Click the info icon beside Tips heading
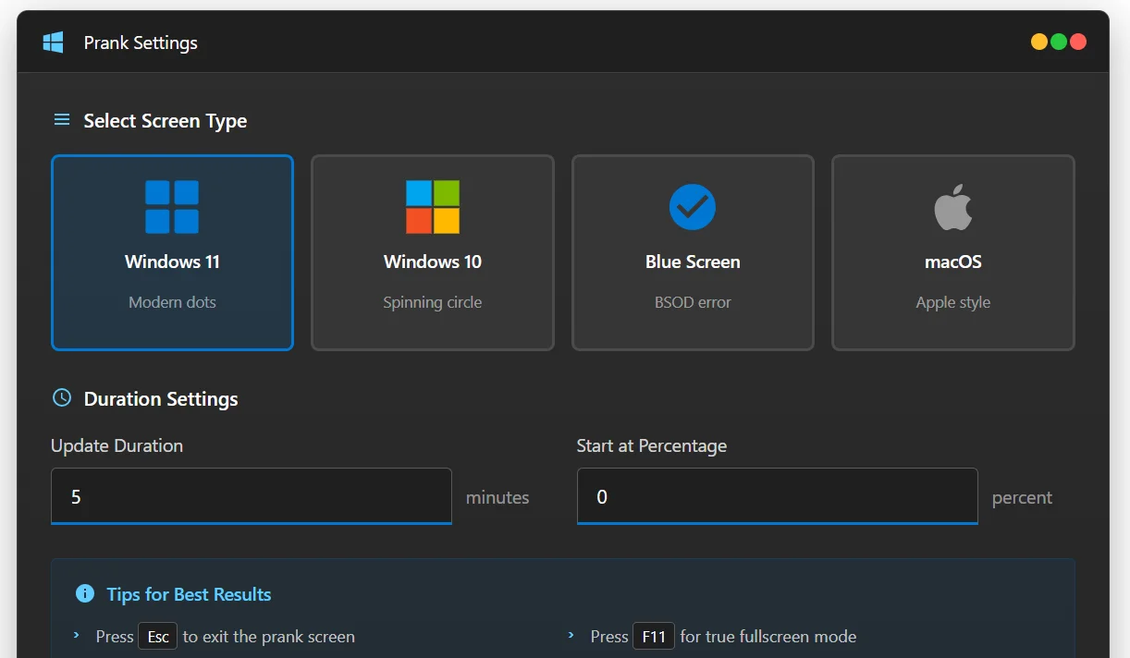Image resolution: width=1130 pixels, height=658 pixels. [x=85, y=593]
